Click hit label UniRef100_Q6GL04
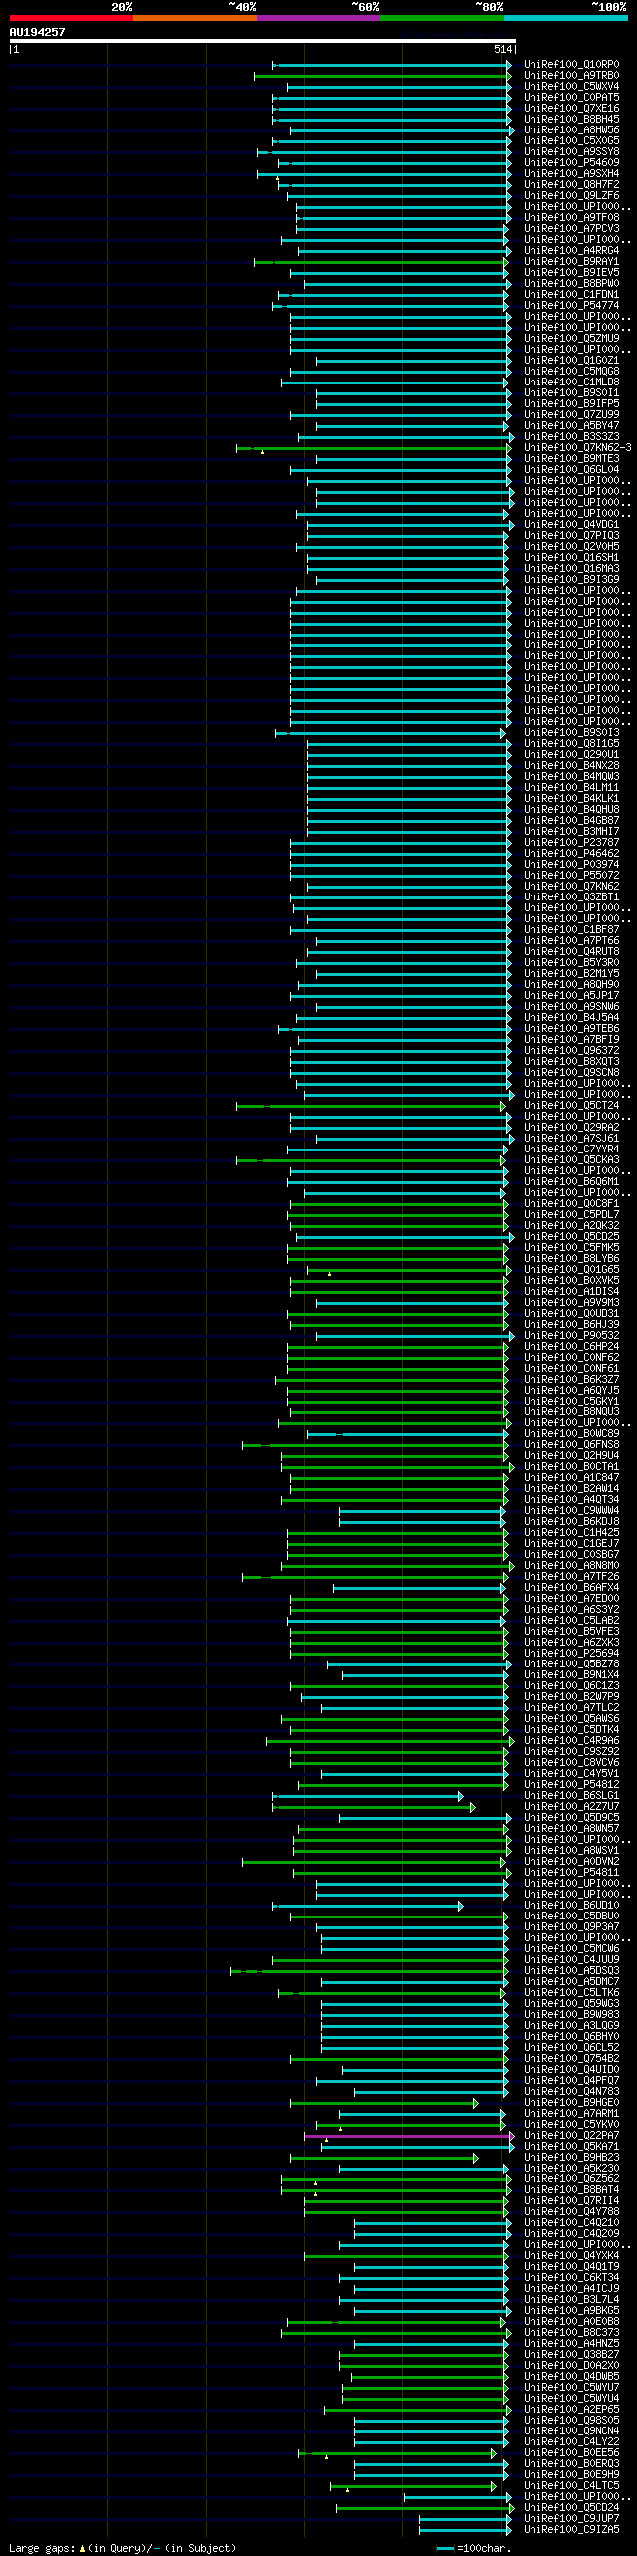637x2556 pixels. coord(571,470)
